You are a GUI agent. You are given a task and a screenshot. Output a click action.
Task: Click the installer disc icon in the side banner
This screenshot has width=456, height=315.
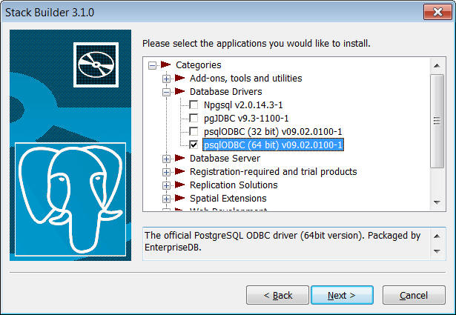point(96,64)
